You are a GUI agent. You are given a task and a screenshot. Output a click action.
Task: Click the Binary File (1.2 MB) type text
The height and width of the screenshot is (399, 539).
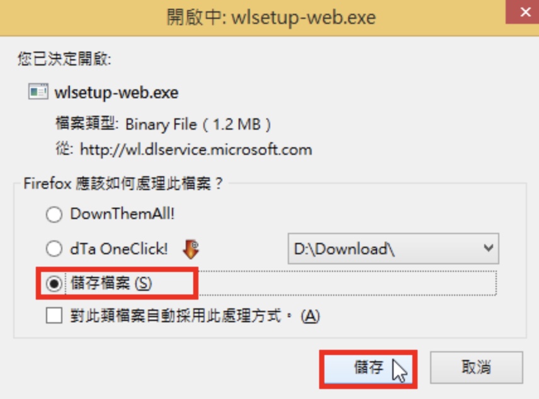[198, 125]
